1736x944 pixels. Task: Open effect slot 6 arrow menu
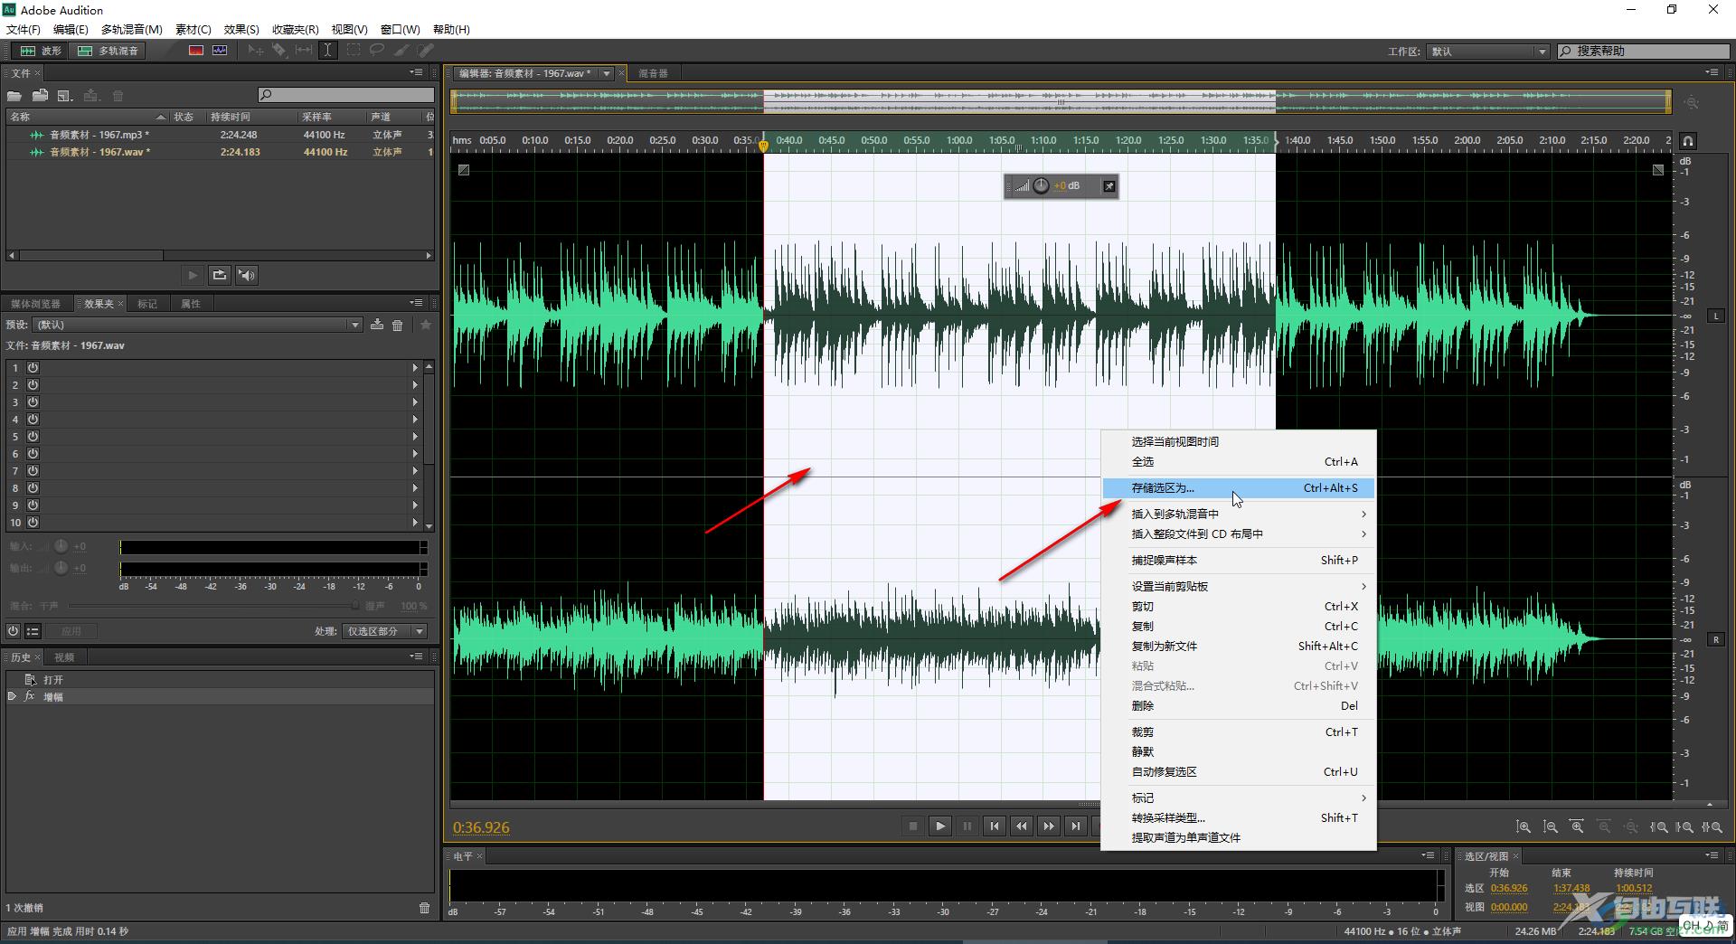coord(415,454)
